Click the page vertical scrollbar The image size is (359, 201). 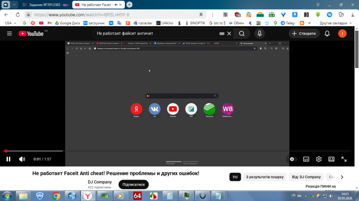(x=357, y=49)
